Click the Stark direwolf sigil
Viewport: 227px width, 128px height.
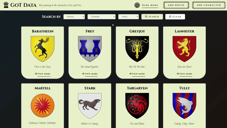click(x=90, y=106)
